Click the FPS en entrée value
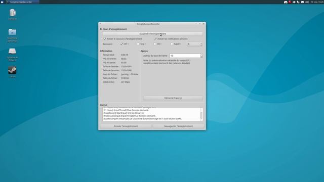Screen dimensions: 324x182 coord(124,59)
